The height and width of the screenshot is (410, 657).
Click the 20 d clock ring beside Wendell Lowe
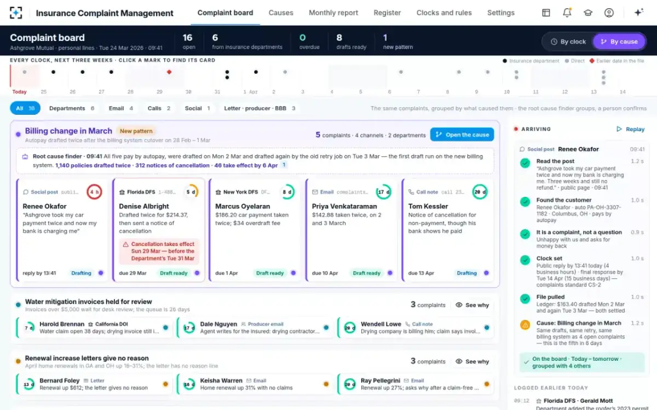point(349,328)
